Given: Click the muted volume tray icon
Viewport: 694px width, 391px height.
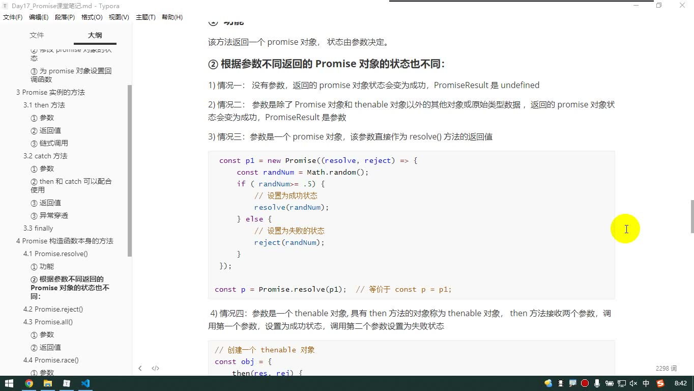Looking at the screenshot, I should pyautogui.click(x=633, y=383).
